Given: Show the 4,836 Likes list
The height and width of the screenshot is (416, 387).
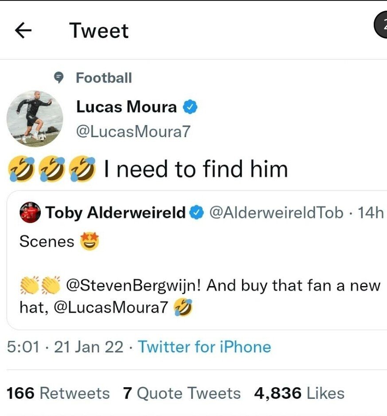Looking at the screenshot, I should point(299,393).
